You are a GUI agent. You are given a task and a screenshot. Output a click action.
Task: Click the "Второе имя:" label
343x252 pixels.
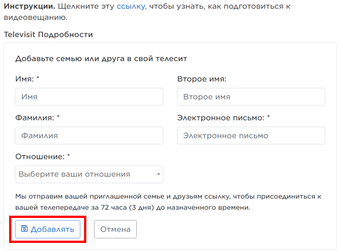[x=202, y=79]
